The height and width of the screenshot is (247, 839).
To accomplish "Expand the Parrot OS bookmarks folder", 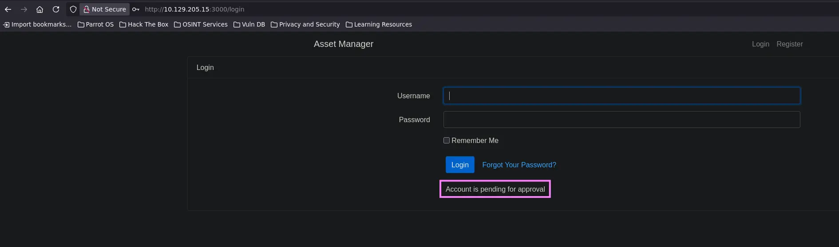I will pyautogui.click(x=95, y=24).
